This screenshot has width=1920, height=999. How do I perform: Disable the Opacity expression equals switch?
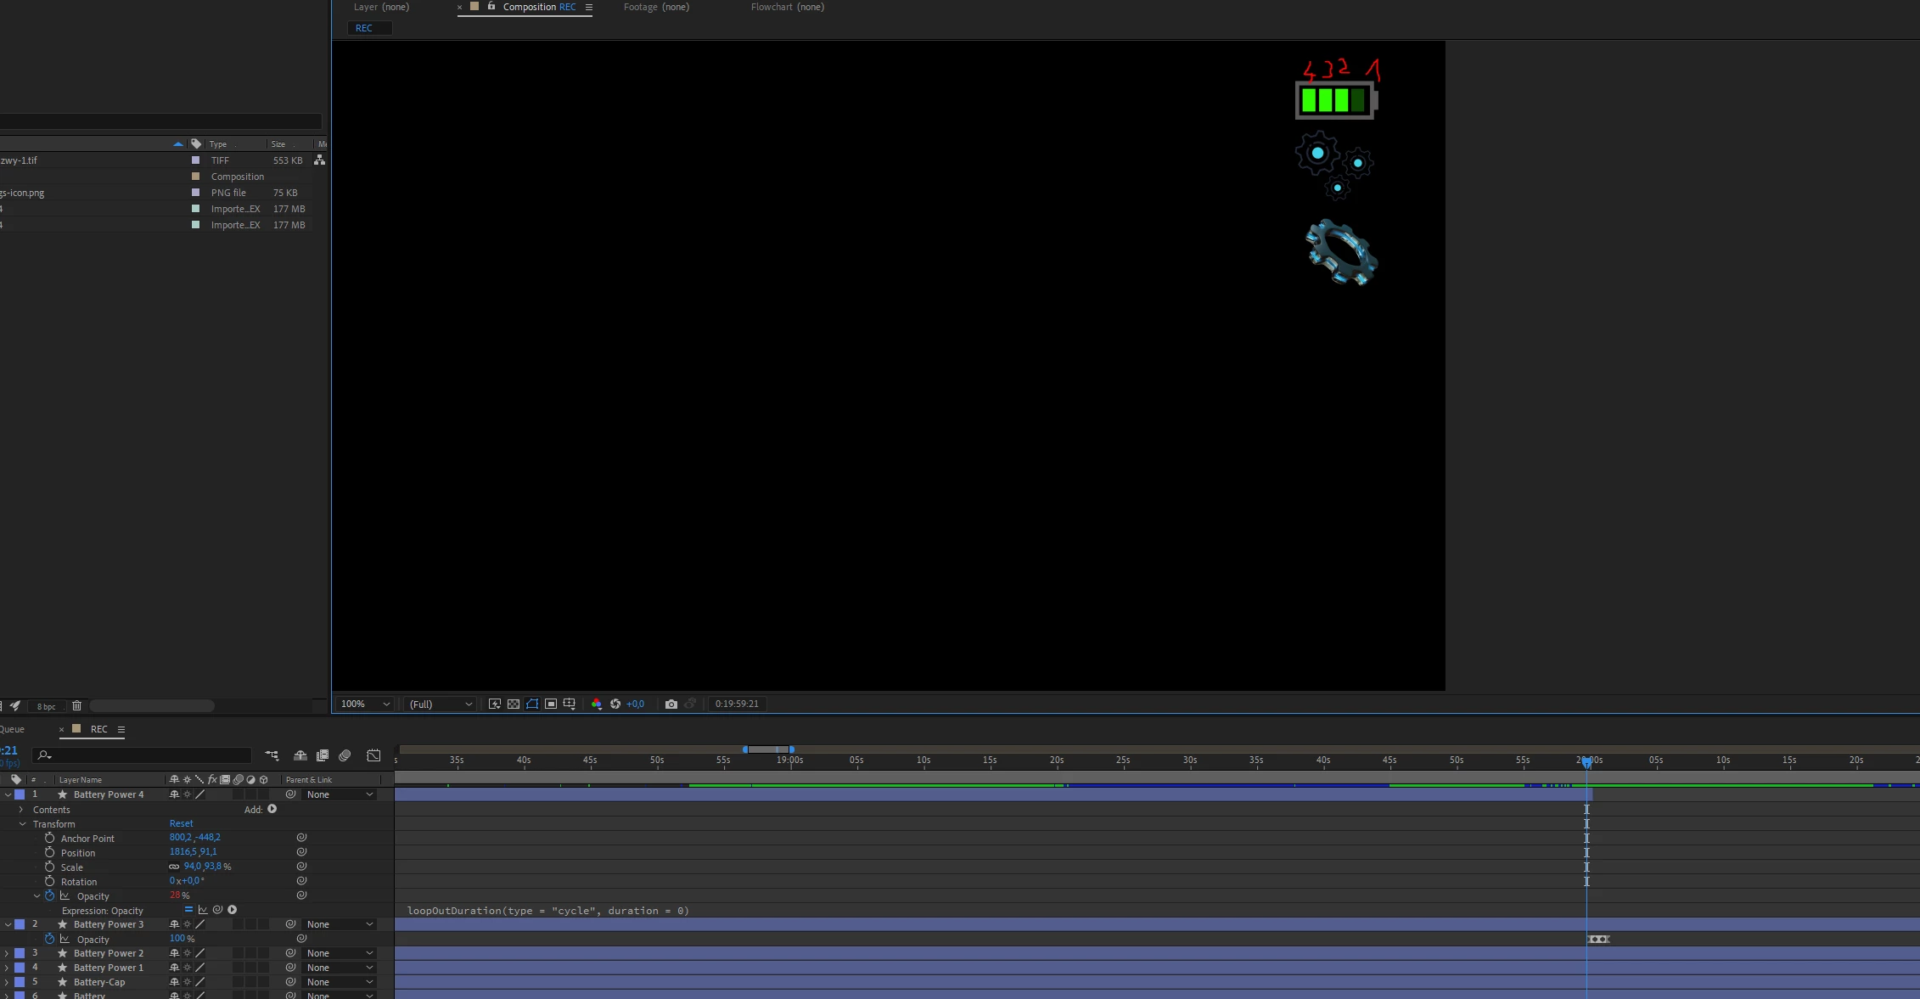pos(188,910)
